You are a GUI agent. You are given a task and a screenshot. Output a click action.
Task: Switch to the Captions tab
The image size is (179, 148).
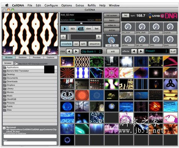(x=50, y=57)
